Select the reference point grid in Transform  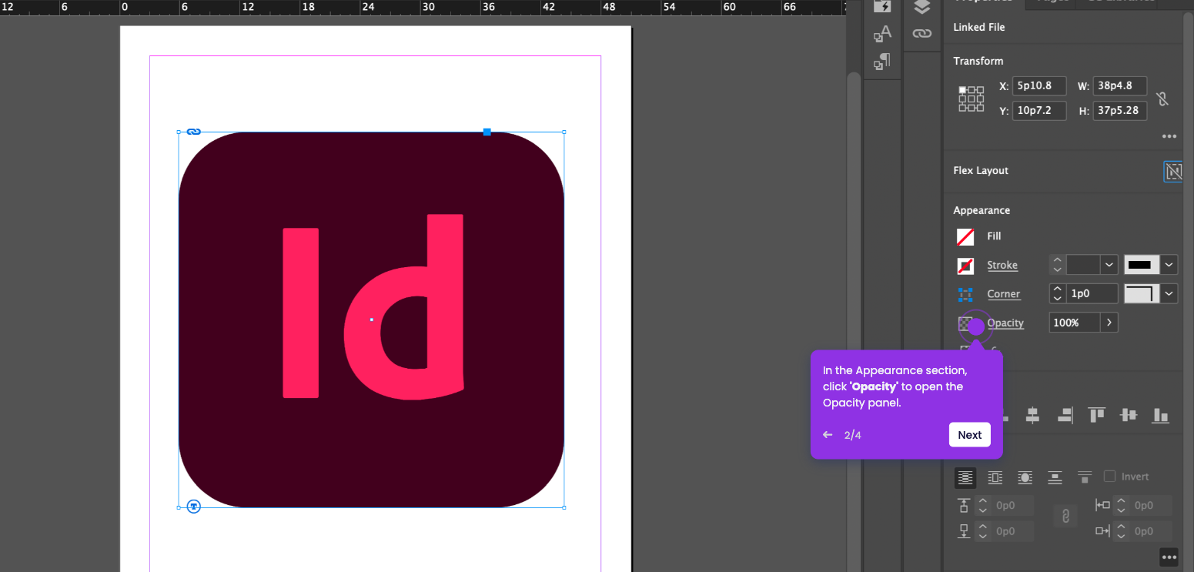(971, 99)
